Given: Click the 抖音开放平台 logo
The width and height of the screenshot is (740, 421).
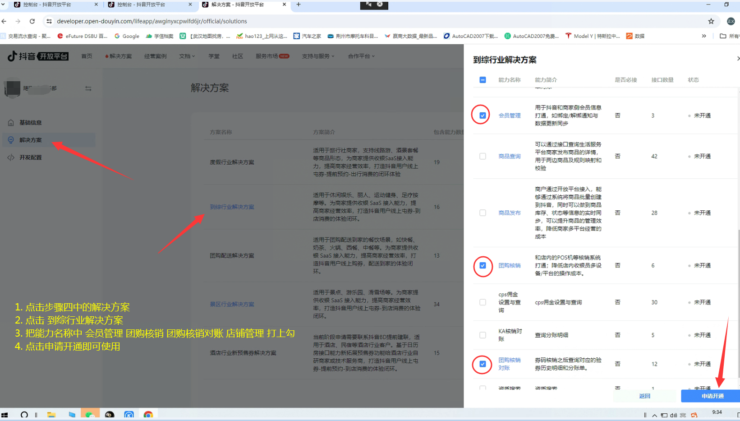Looking at the screenshot, I should pyautogui.click(x=38, y=56).
